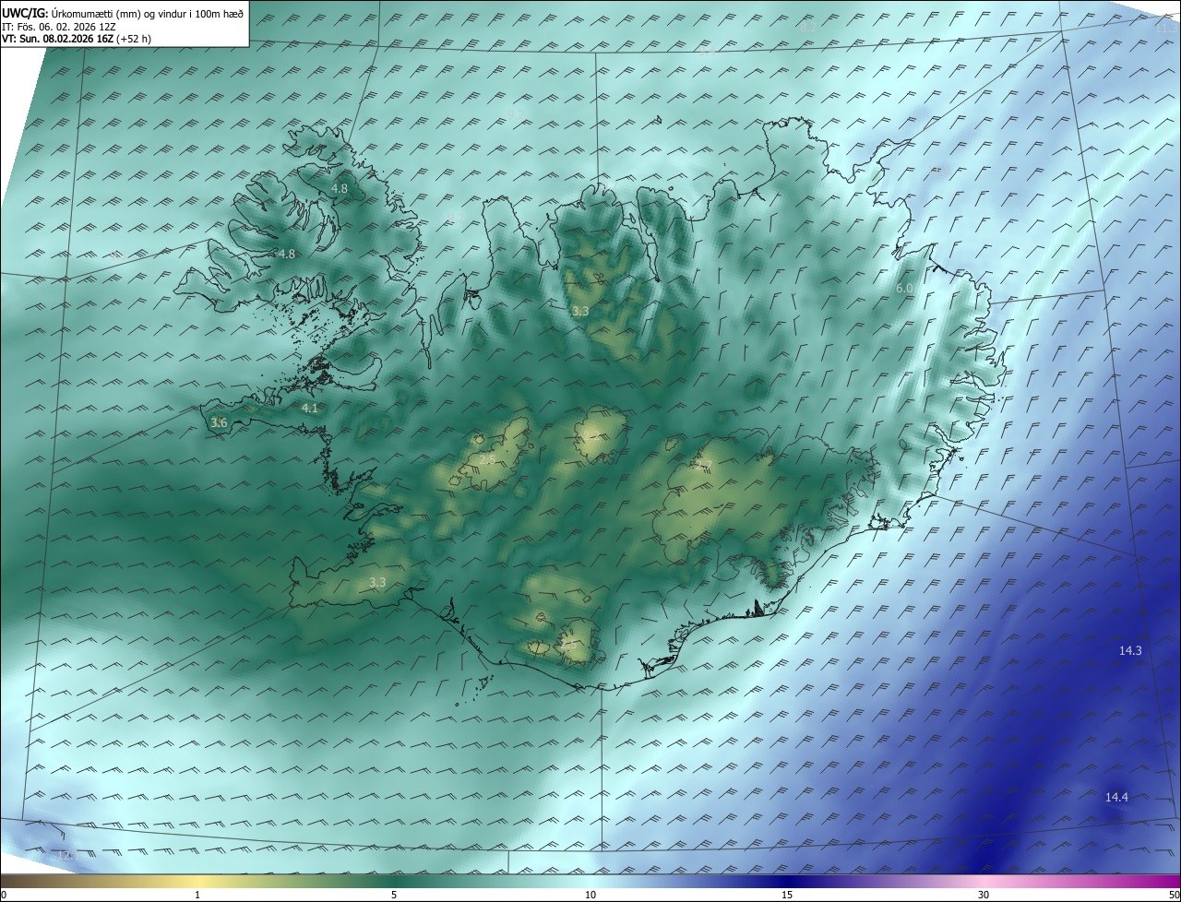Click the 3.3 value on the Reykjanes southwest coast
The width and height of the screenshot is (1181, 902).
377,582
